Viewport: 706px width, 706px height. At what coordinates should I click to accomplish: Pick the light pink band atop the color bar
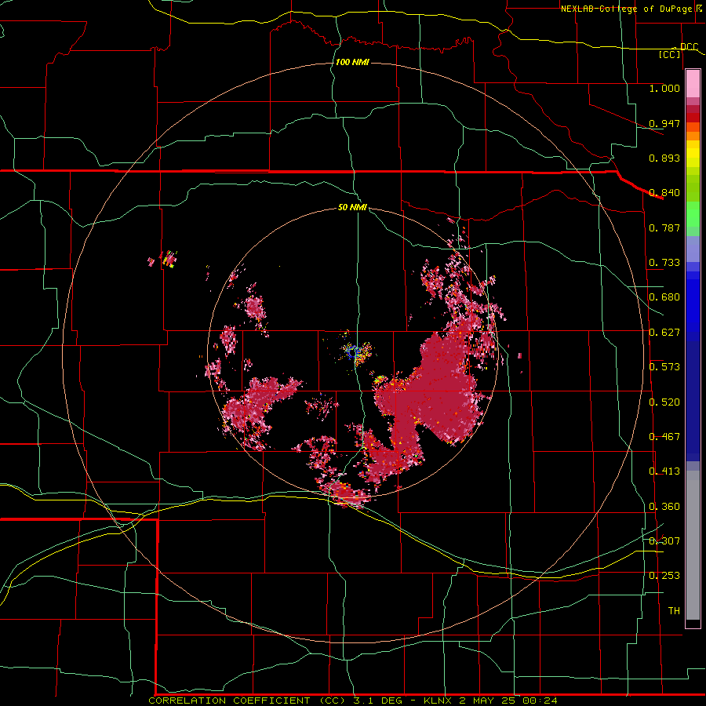(x=693, y=84)
